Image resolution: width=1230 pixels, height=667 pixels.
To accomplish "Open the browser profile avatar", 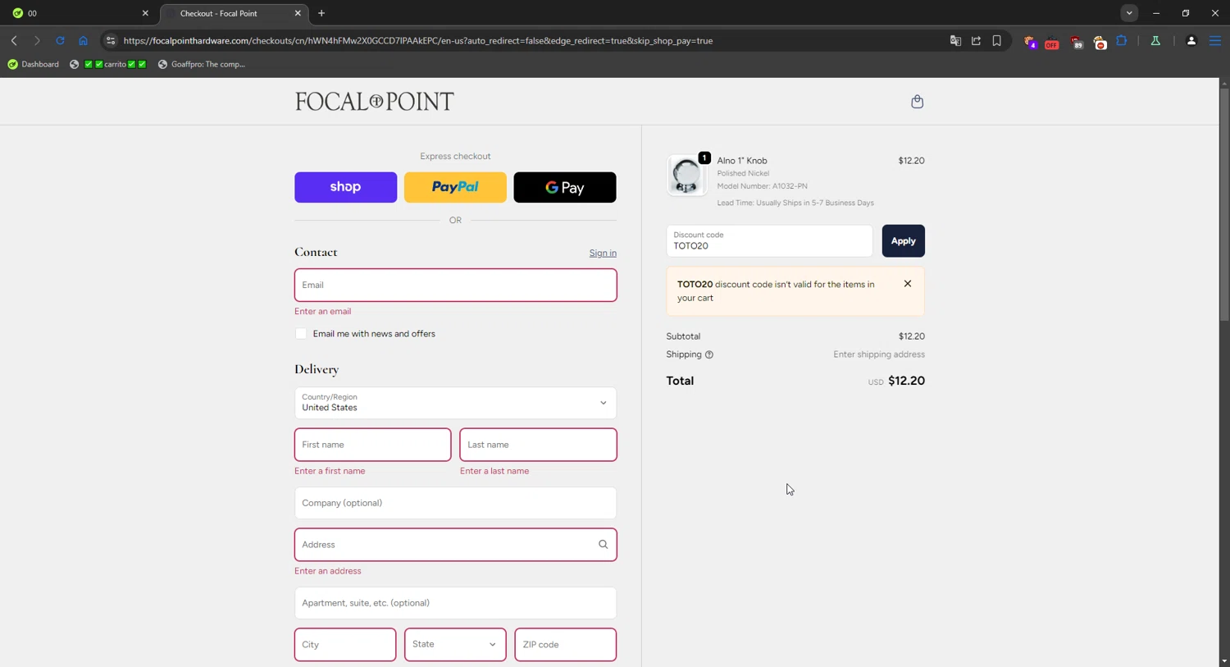I will pos(1191,40).
